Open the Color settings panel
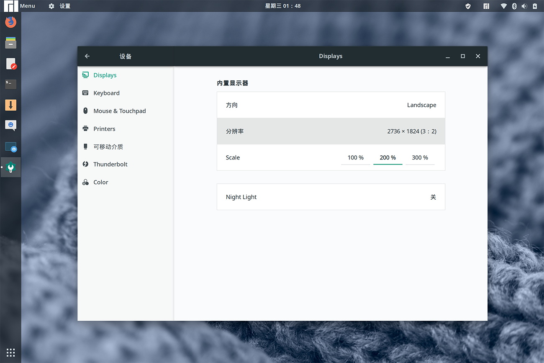This screenshot has width=544, height=363. point(101,182)
